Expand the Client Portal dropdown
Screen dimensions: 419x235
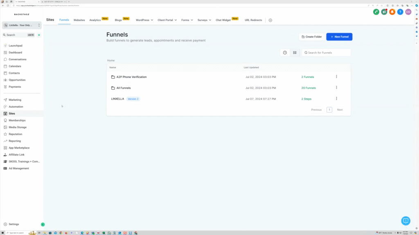pos(167,20)
